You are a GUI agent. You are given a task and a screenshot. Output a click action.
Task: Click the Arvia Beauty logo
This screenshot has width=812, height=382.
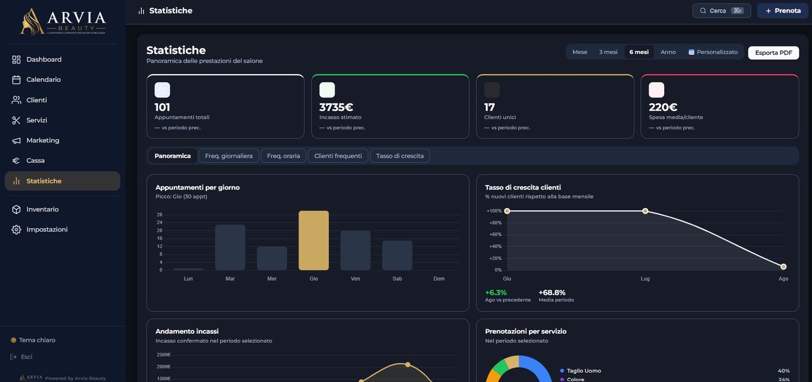(63, 22)
